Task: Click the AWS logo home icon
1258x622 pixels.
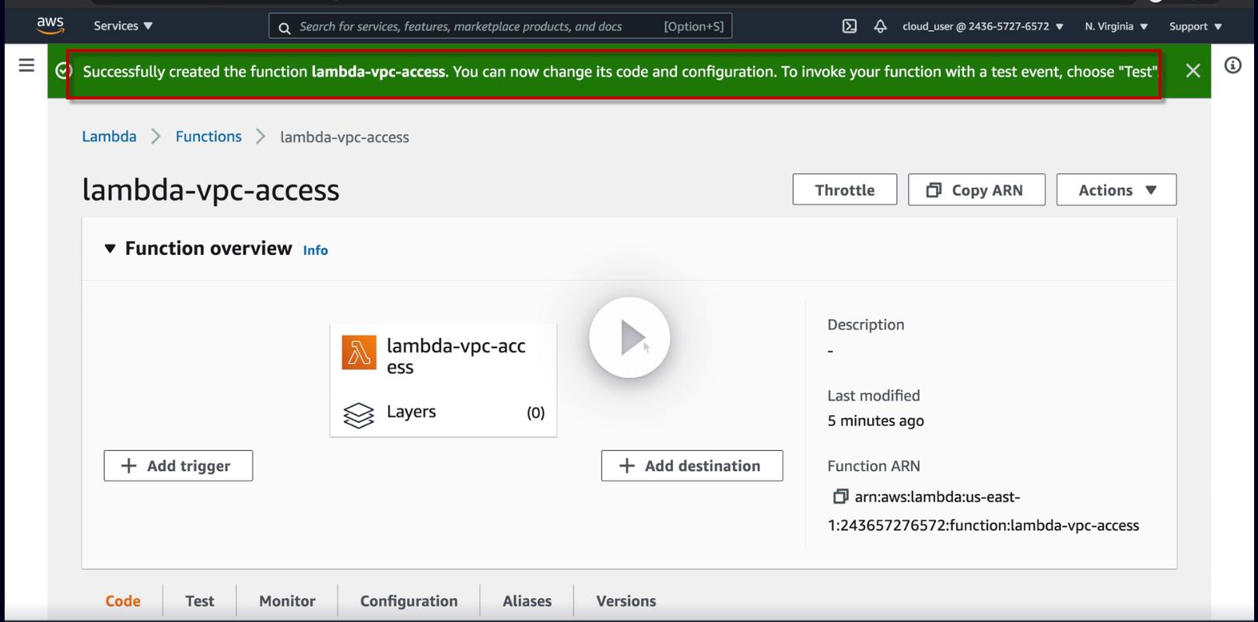Action: [x=51, y=25]
